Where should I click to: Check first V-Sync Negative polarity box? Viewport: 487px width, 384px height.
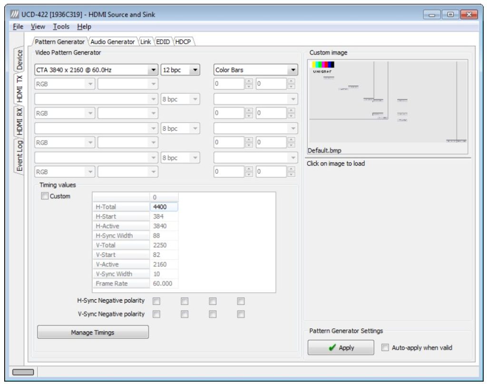[x=156, y=314]
